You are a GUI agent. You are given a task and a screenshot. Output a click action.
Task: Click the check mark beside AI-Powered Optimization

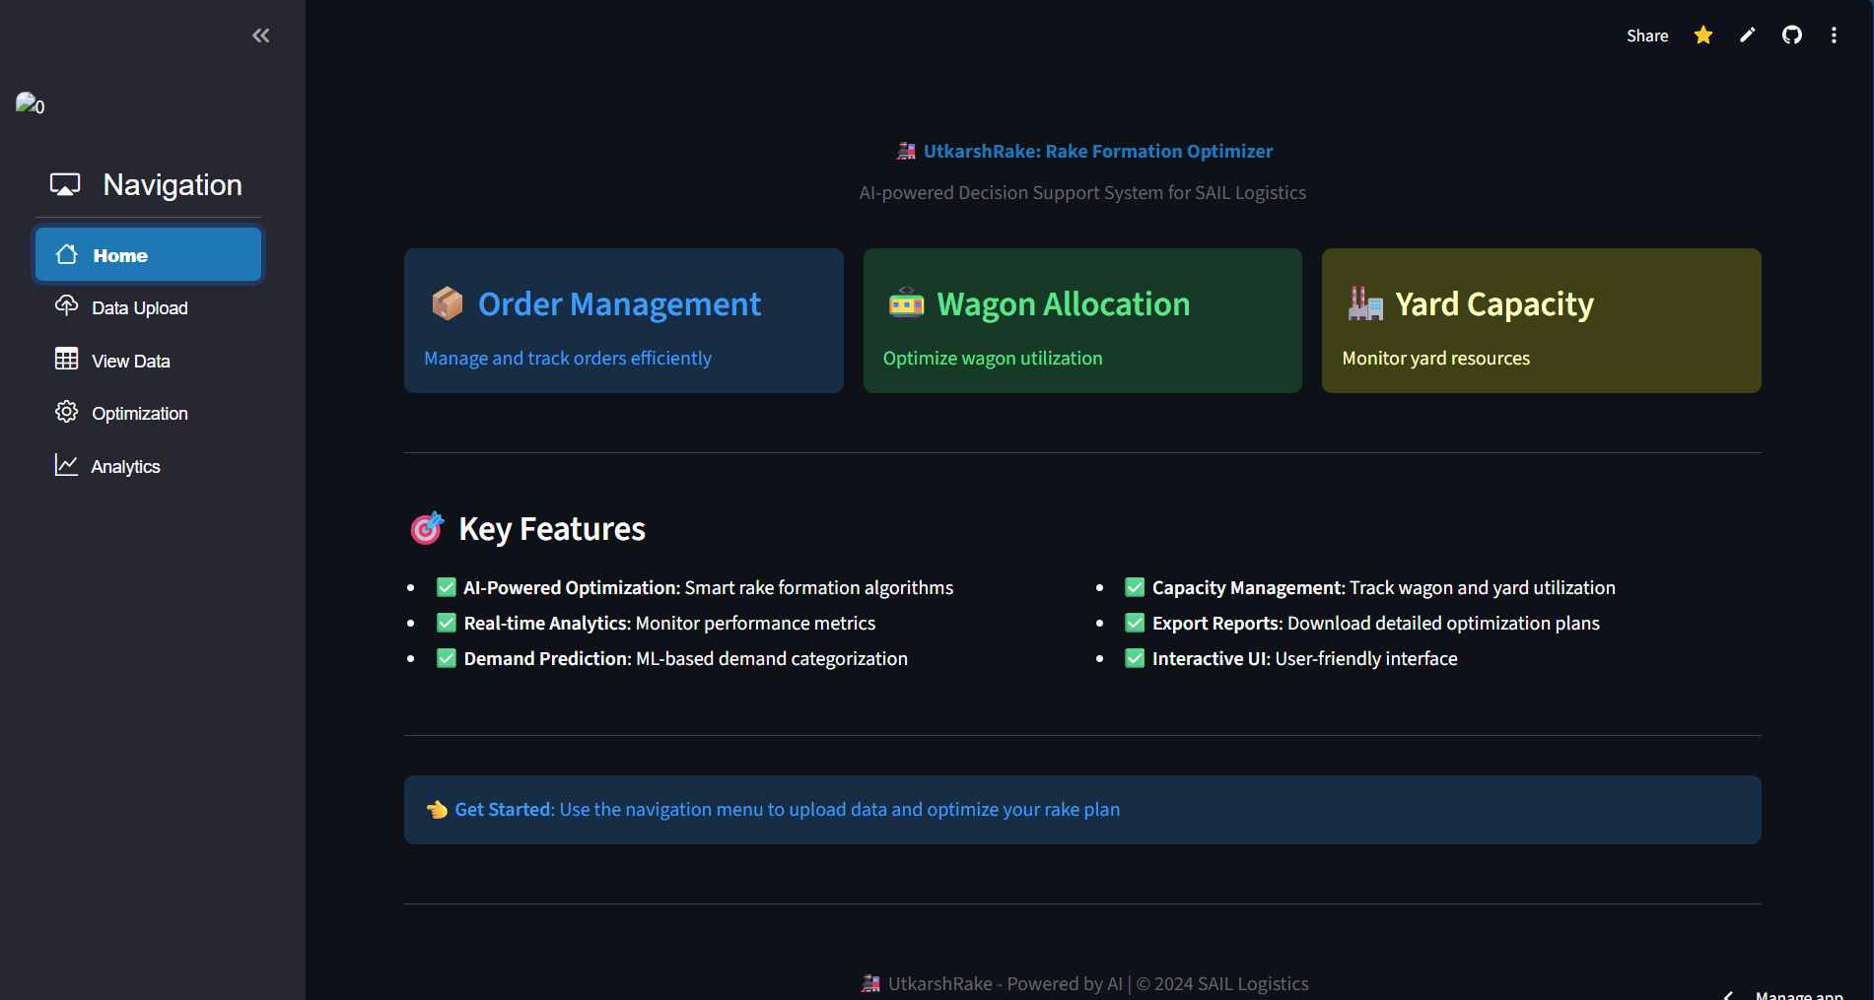(447, 587)
